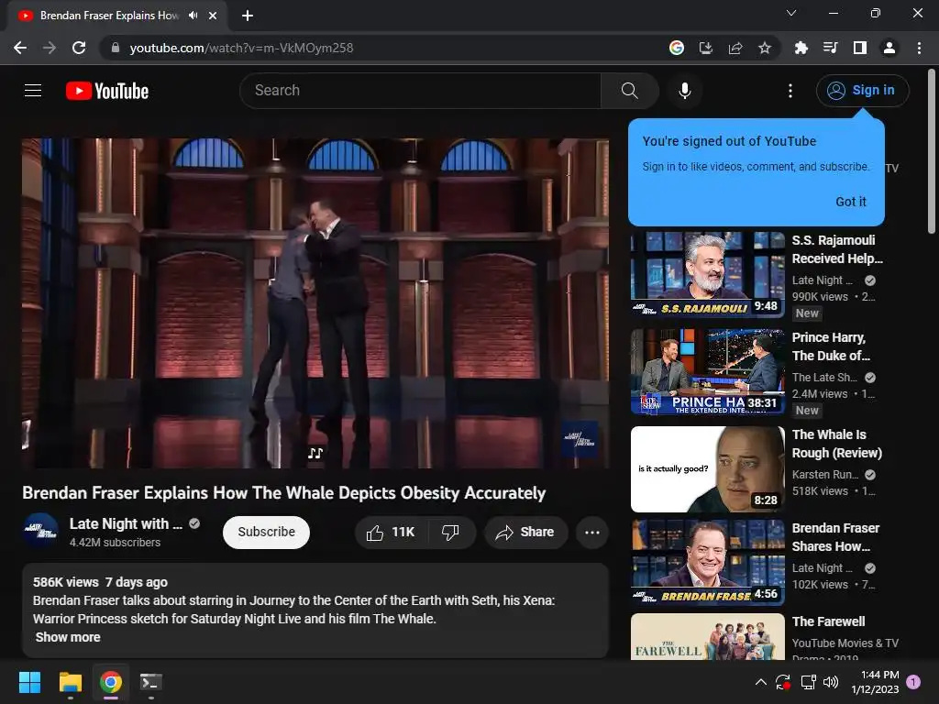The width and height of the screenshot is (939, 704).
Task: Expand description with Show more
Action: (x=68, y=637)
